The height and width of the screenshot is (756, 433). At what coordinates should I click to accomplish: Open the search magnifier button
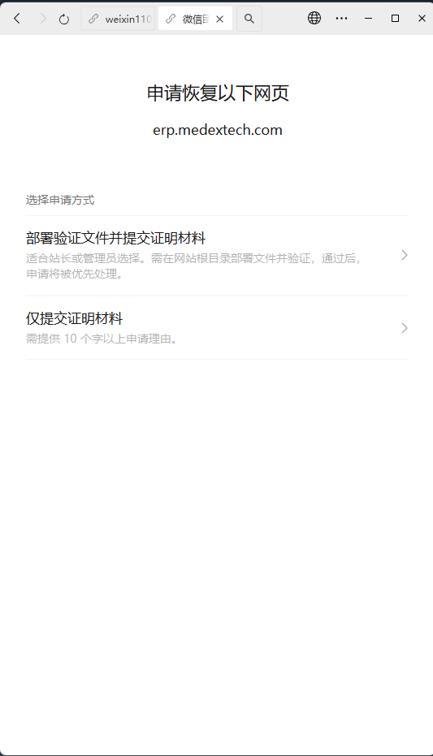249,19
